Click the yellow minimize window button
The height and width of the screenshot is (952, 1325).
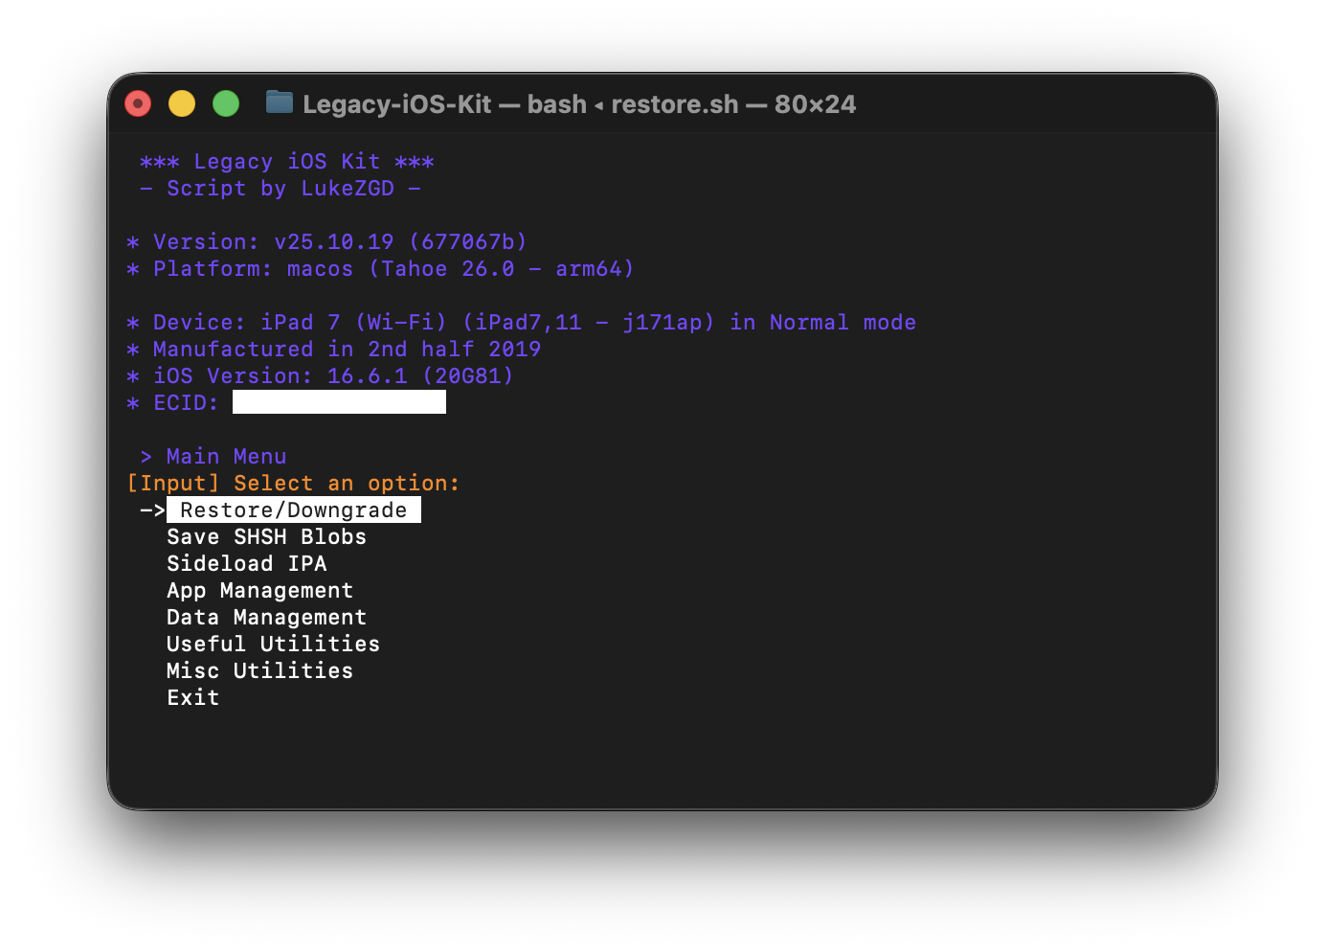click(182, 103)
